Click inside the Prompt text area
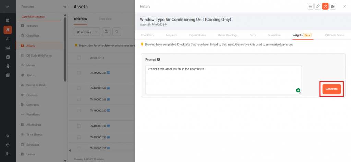This screenshot has width=351, height=162. coord(223,79)
